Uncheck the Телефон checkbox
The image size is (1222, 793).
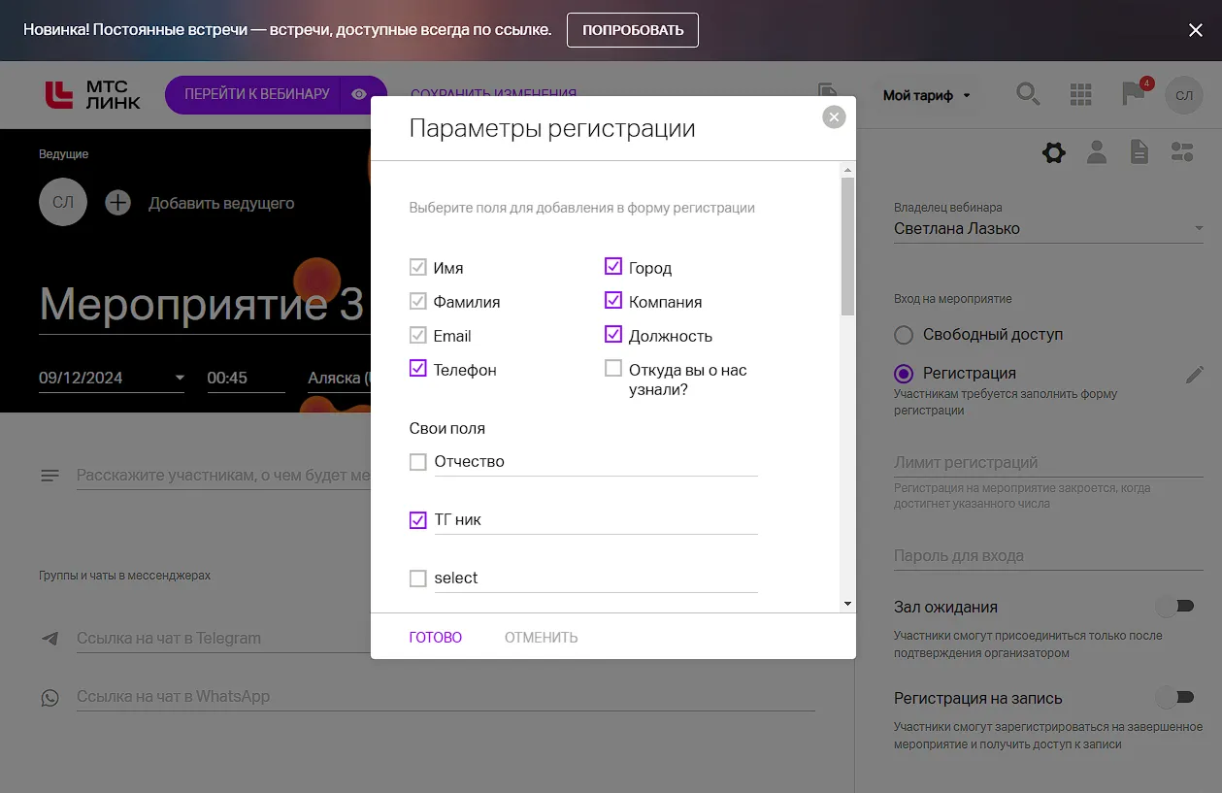click(418, 369)
